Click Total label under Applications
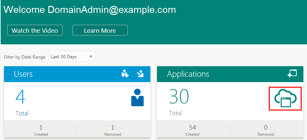This screenshot has height=140, width=307. click(x=175, y=113)
